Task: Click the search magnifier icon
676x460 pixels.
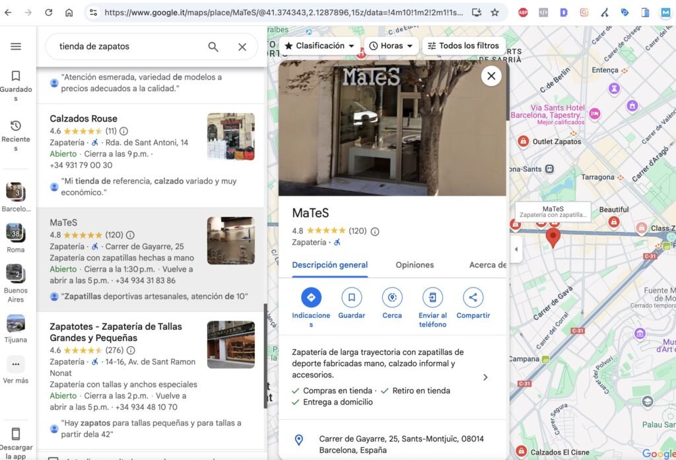Action: click(213, 47)
